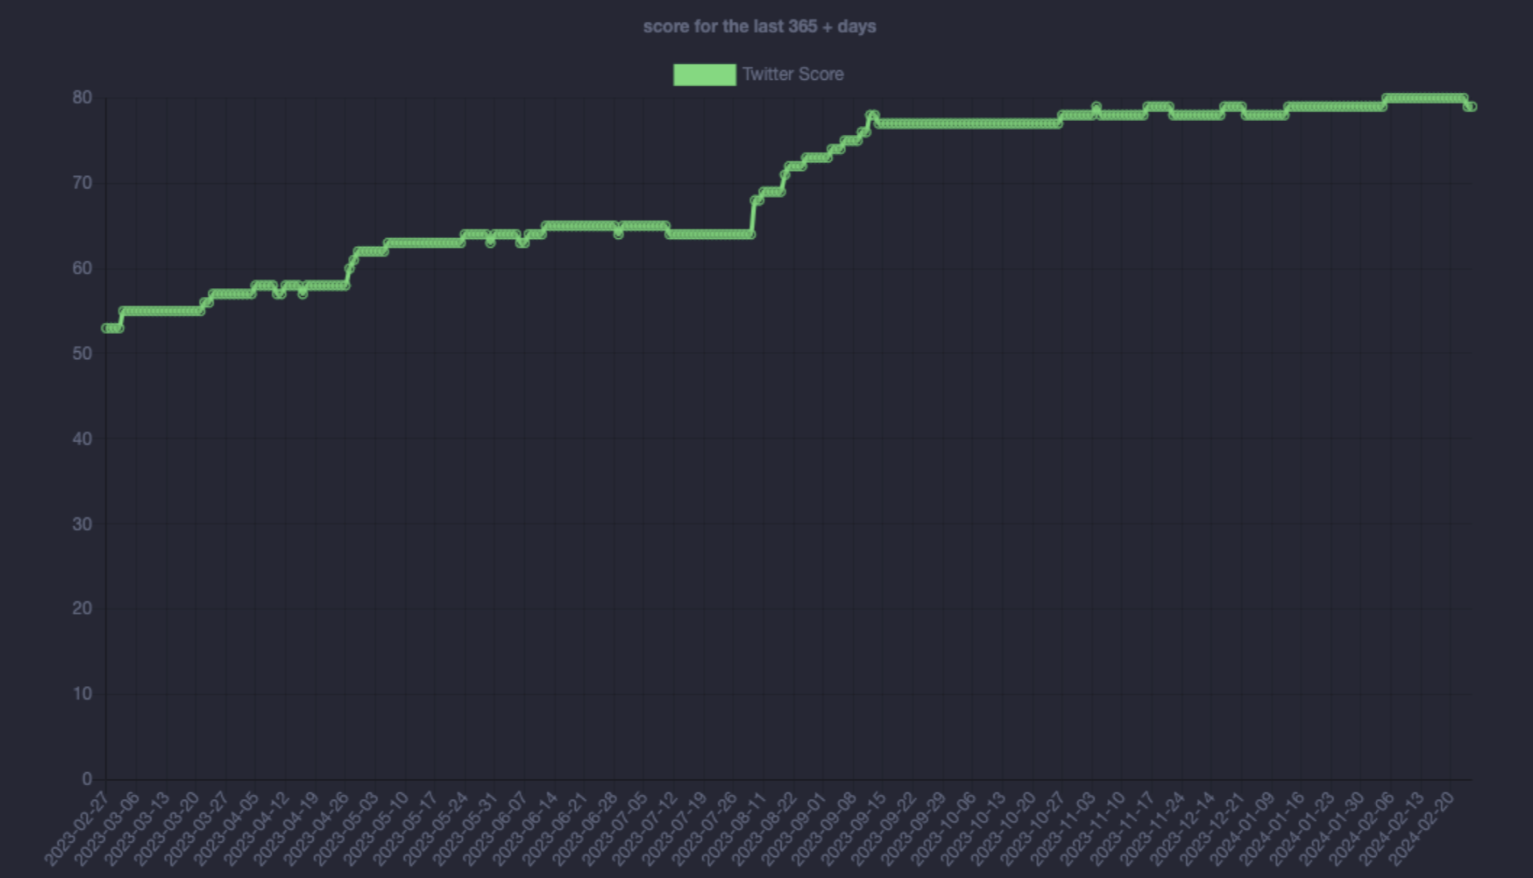Viewport: 1533px width, 878px height.
Task: Click the x-axis date "2024-02-06"
Action: click(1360, 829)
